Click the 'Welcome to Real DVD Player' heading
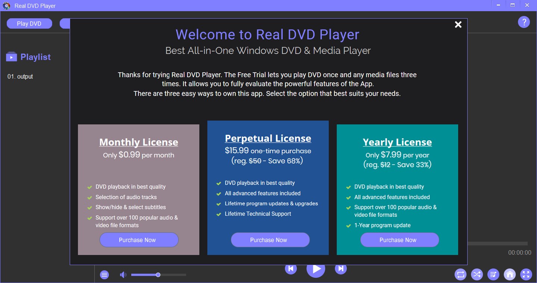Screen dimensions: 537x283 tap(267, 34)
